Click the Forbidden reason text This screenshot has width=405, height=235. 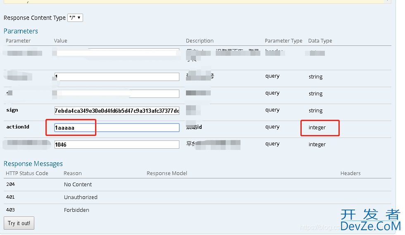(76, 210)
